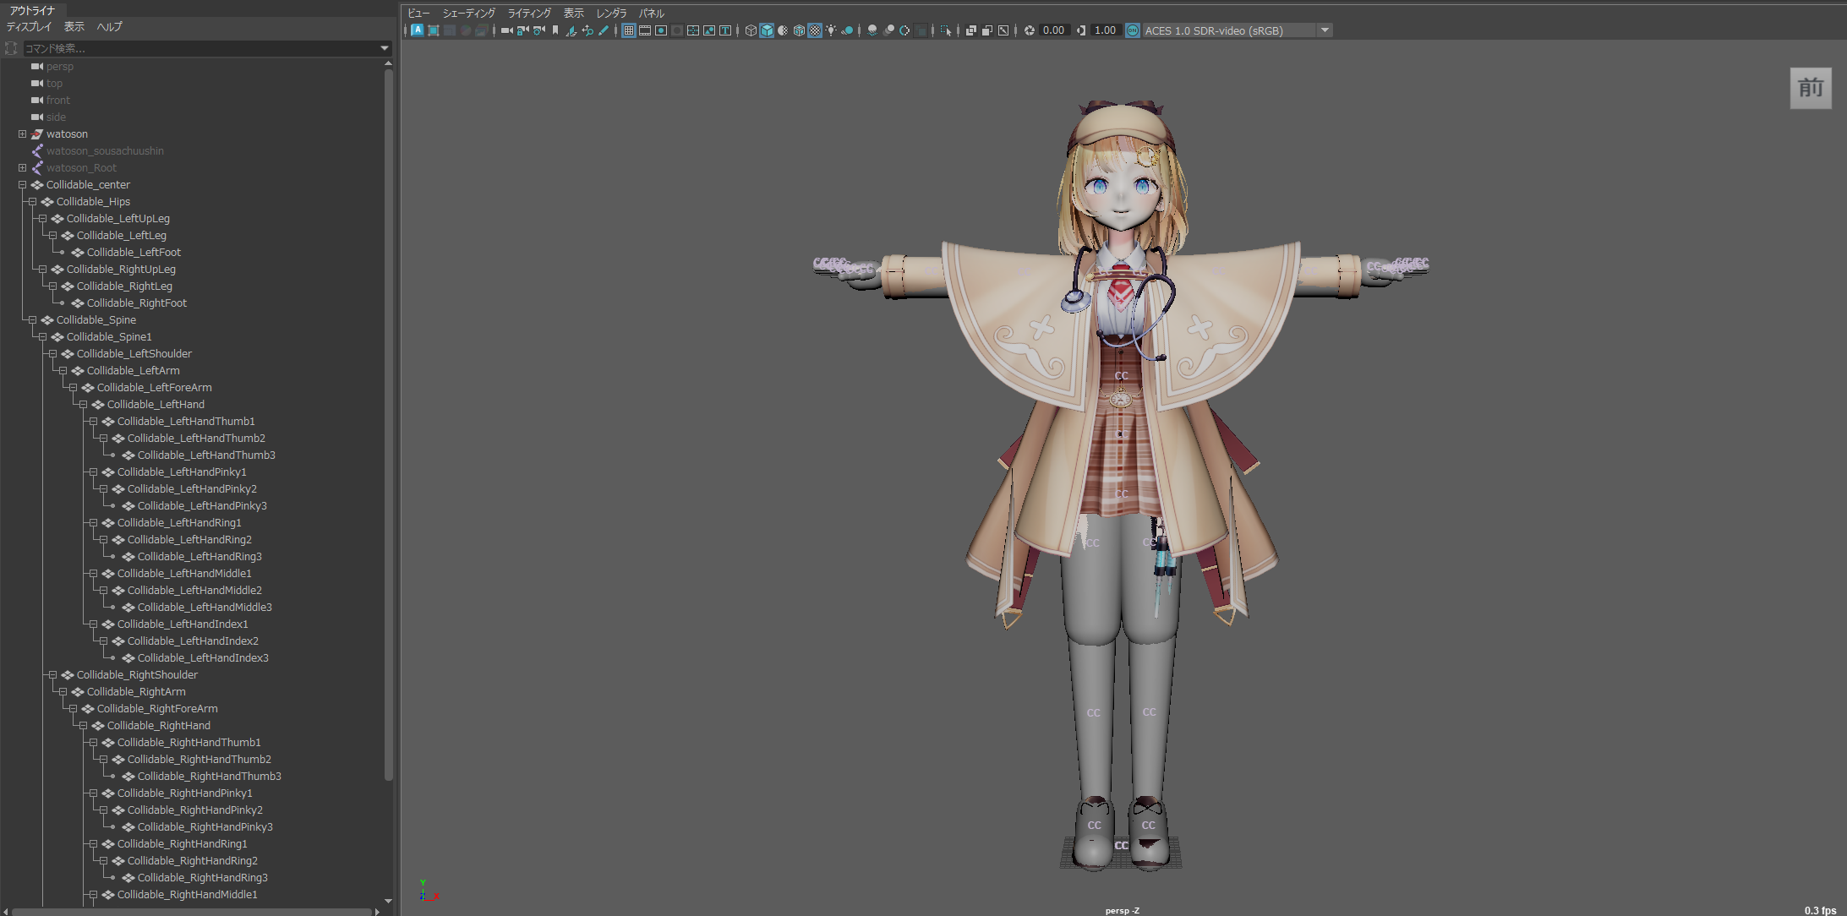The height and width of the screenshot is (916, 1847).
Task: Click the Lock Camera icon
Action: 522,30
